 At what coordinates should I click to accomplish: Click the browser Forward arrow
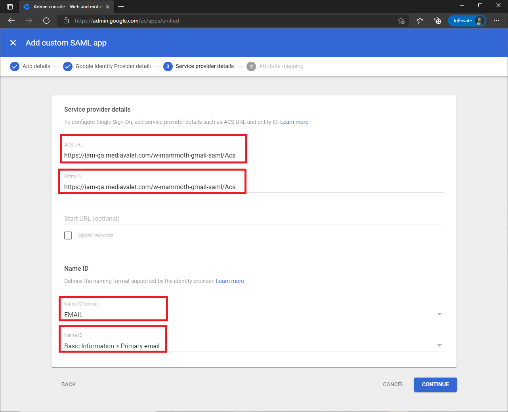(x=29, y=21)
